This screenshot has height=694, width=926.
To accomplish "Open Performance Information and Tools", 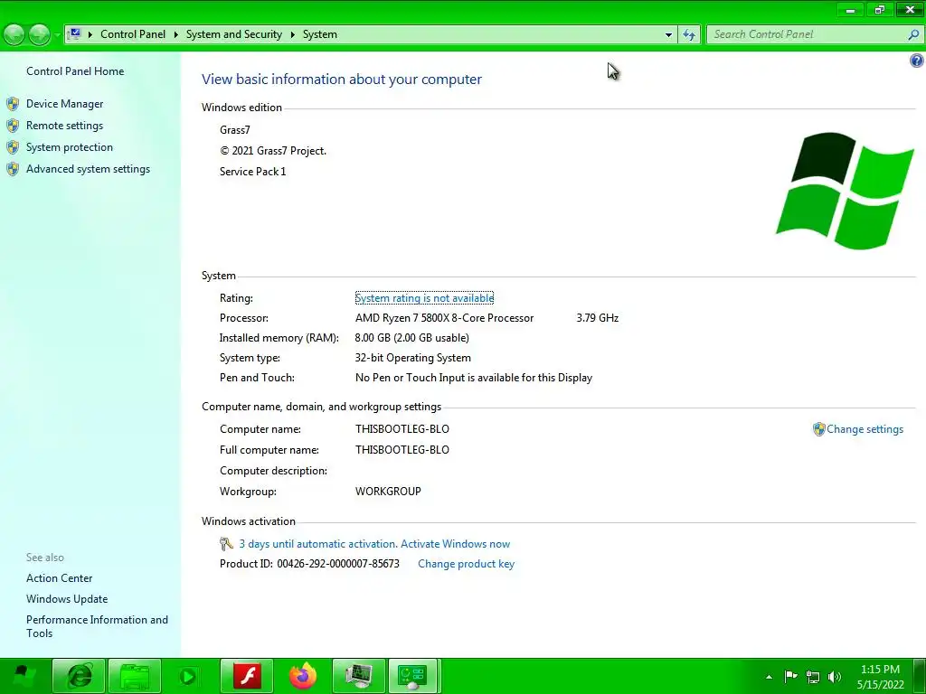I will [x=97, y=626].
